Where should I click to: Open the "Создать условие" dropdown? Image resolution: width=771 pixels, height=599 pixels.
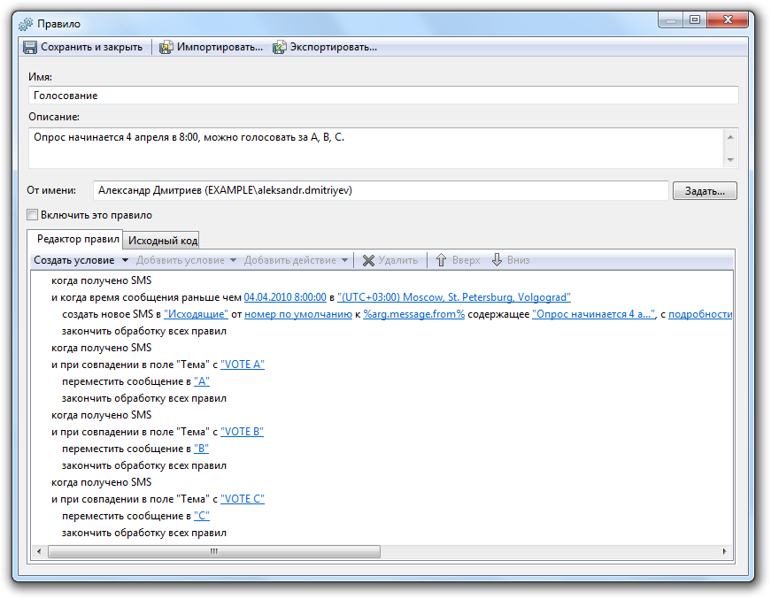click(81, 260)
